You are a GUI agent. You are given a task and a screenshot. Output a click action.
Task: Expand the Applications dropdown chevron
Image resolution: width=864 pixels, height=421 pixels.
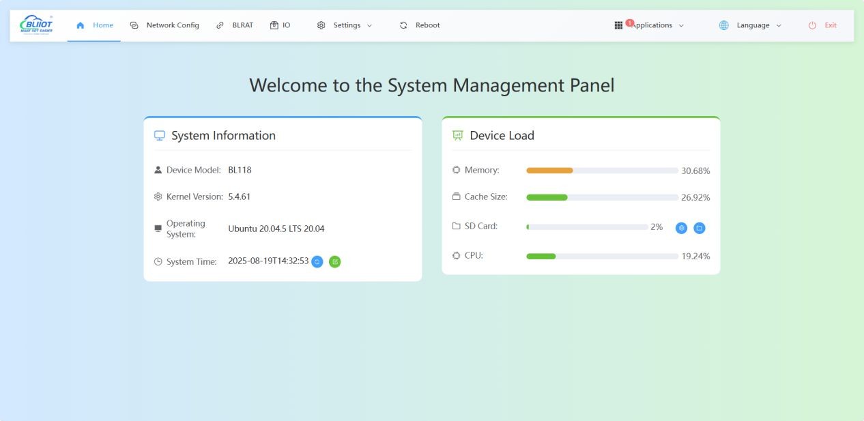click(681, 26)
